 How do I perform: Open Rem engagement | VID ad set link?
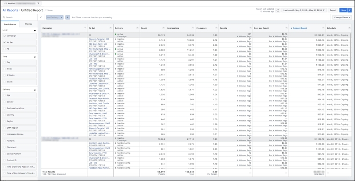pyautogui.click(x=99, y=69)
